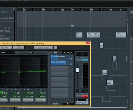Click the 1.5dB gain value field
The width and height of the screenshot is (133, 110).
[28, 93]
